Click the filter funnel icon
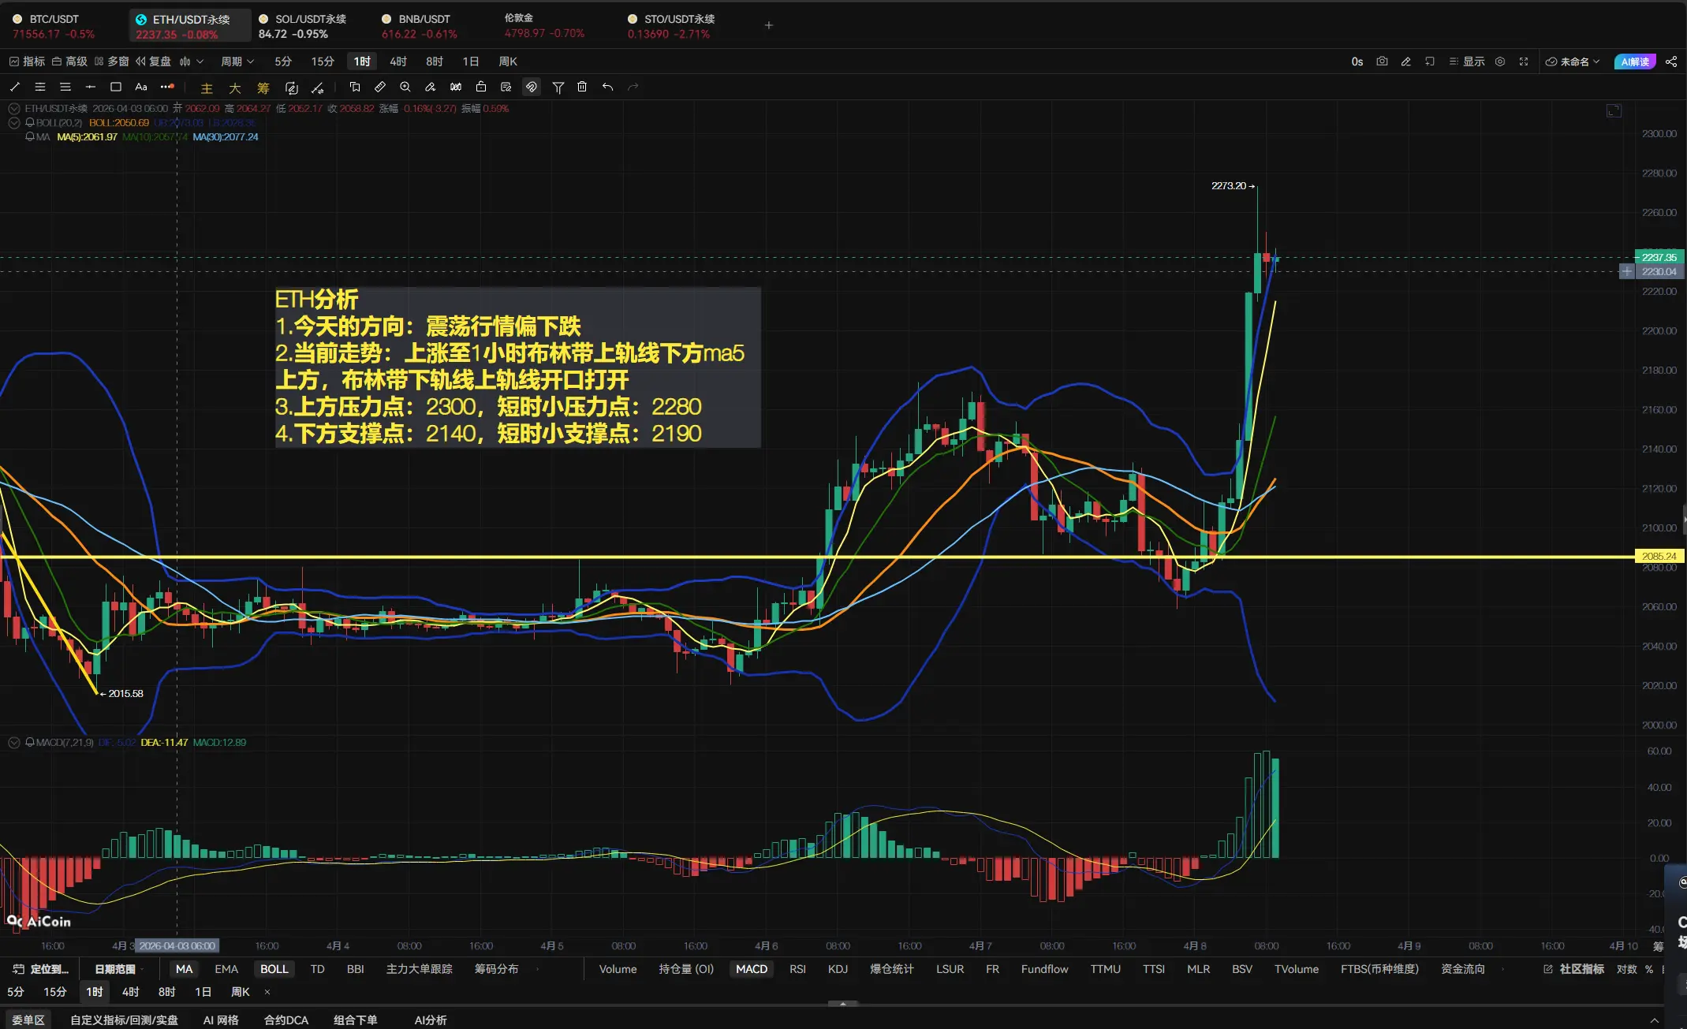 coord(558,87)
